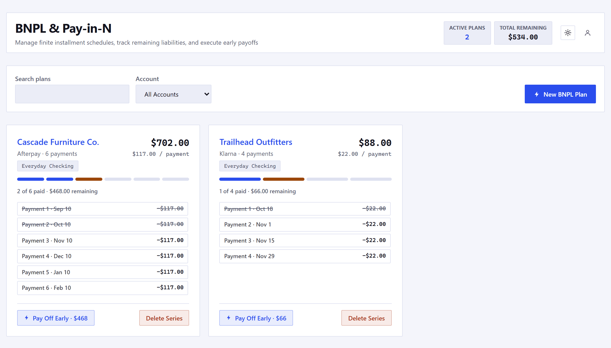This screenshot has width=611, height=348.
Task: Click Trailhead's orange current-payment progress segment
Action: [x=284, y=179]
